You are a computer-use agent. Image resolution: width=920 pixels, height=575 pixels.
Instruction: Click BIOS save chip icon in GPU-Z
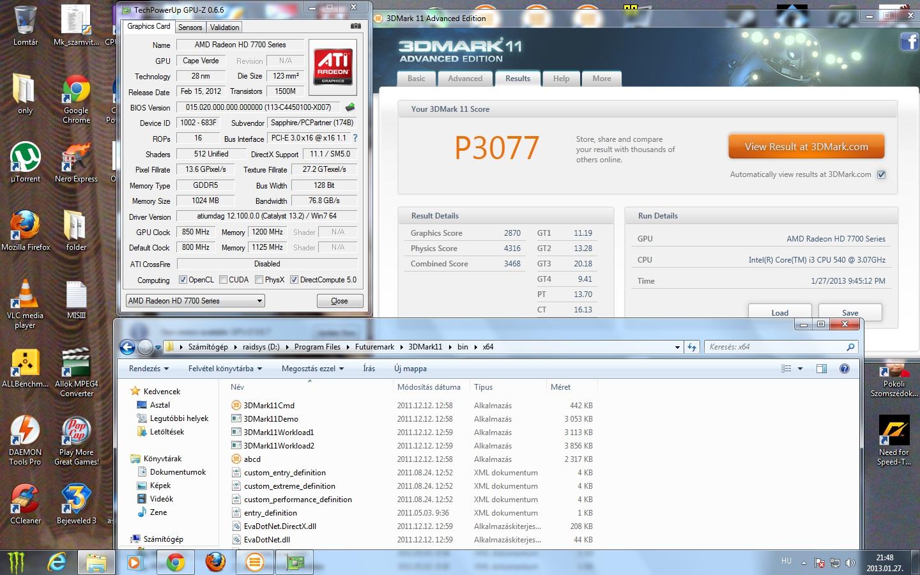click(350, 107)
